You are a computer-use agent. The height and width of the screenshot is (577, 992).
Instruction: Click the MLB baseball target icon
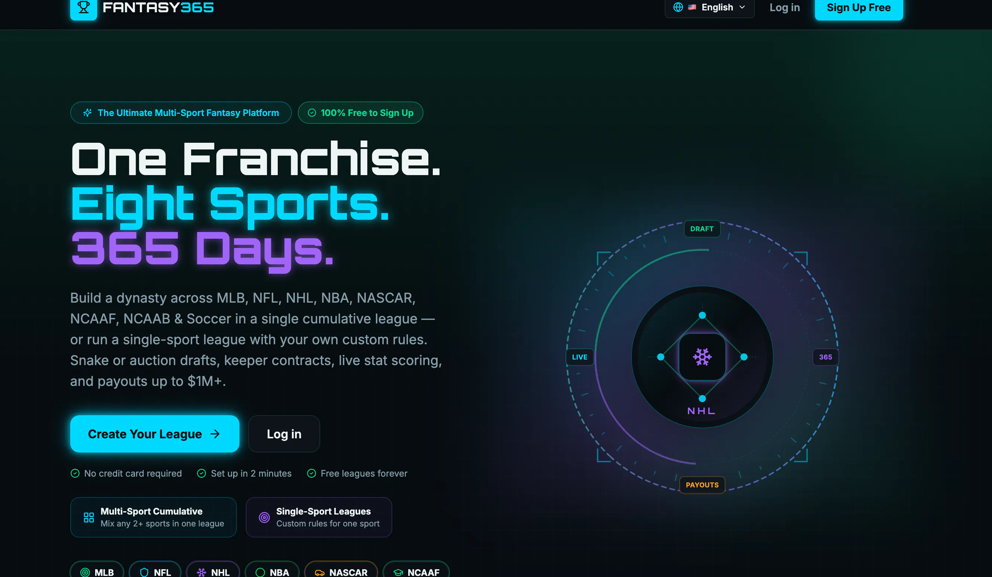click(x=85, y=572)
